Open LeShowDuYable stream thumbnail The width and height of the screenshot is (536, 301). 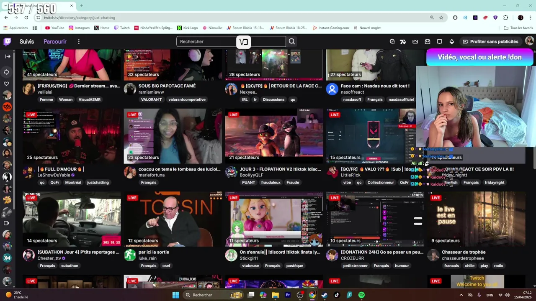[x=72, y=136]
